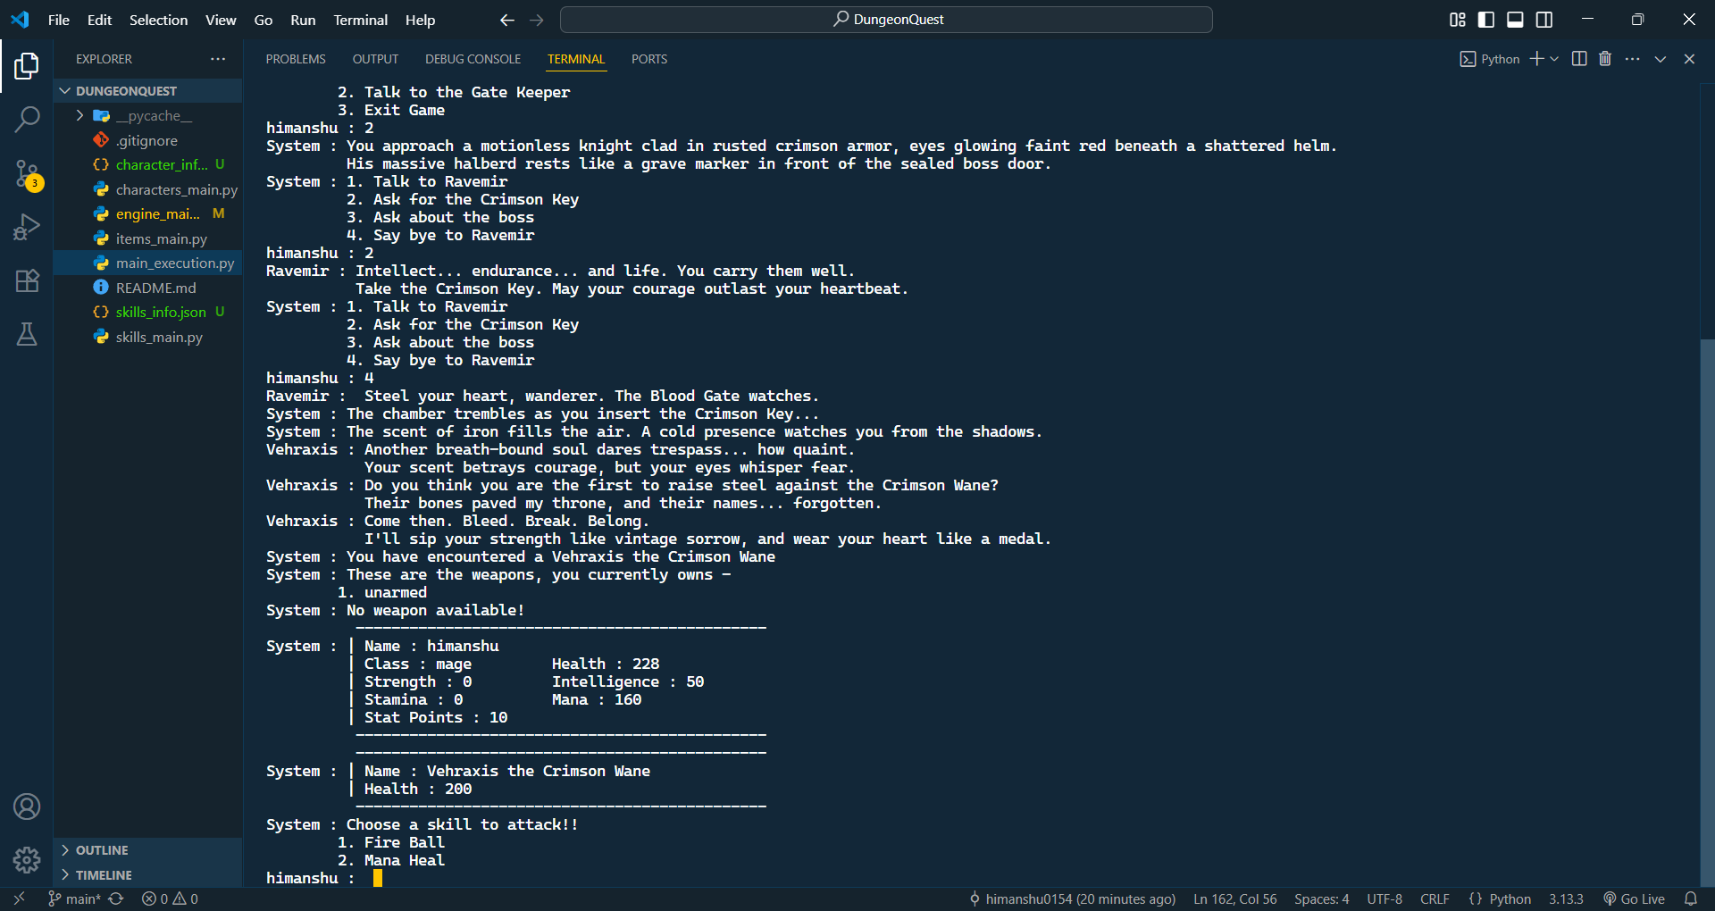
Task: Collapse the DUNGEONQUEST folder section
Action: tap(148, 91)
